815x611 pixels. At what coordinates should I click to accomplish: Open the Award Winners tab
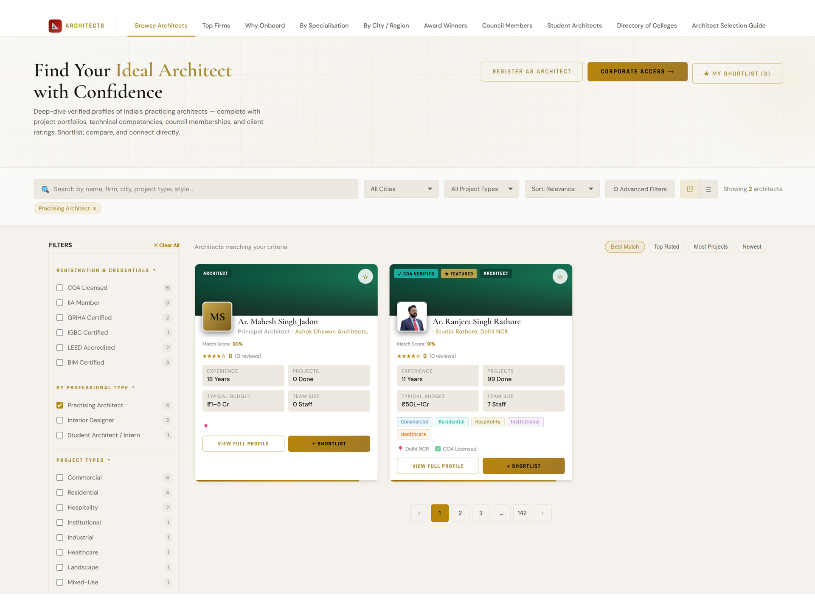pyautogui.click(x=445, y=25)
